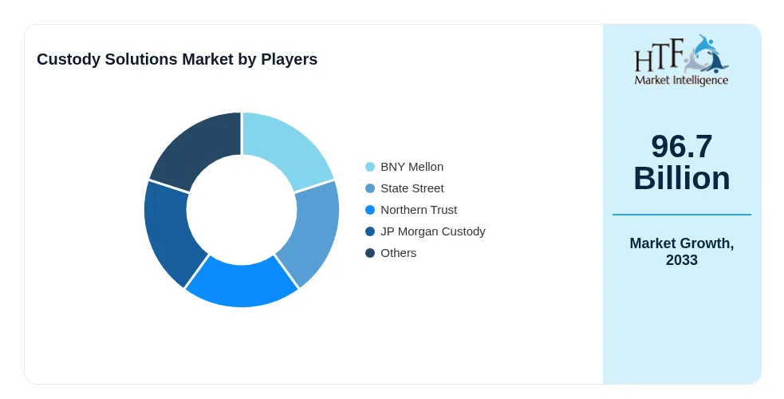Screen dimensions: 784x399
Task: Click the Custody Solutions Market by Players title
Action: 177,59
